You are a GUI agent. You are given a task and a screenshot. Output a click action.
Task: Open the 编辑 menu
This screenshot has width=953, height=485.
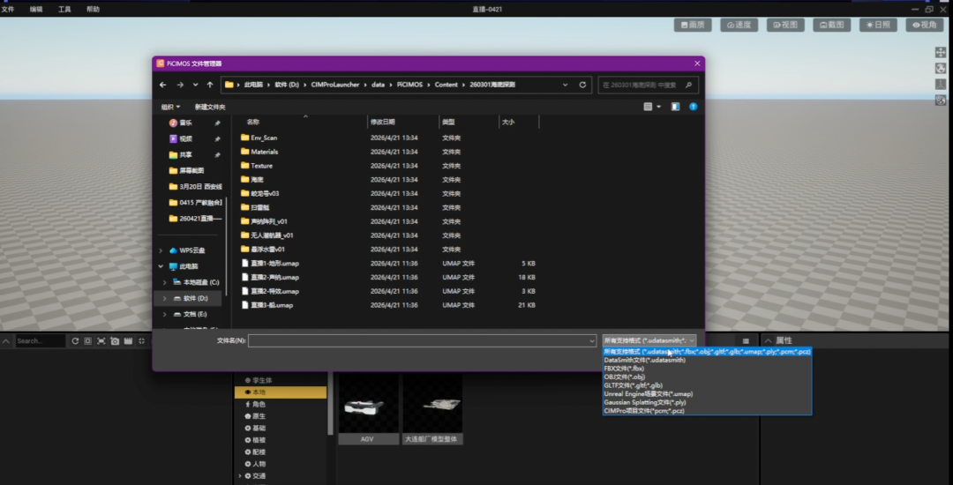coord(36,9)
